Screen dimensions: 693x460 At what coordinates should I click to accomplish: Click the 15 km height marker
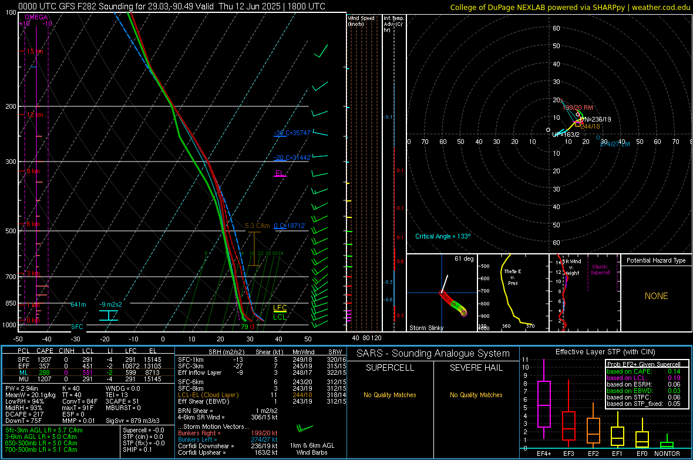coord(35,51)
